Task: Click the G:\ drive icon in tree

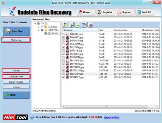Action: [x=42, y=24]
